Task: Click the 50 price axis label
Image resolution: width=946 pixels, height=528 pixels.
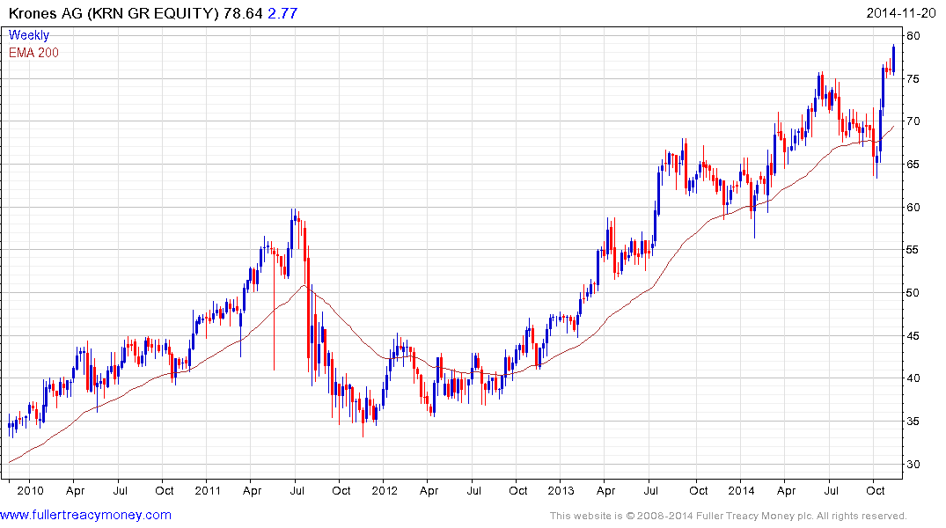Action: (x=913, y=293)
